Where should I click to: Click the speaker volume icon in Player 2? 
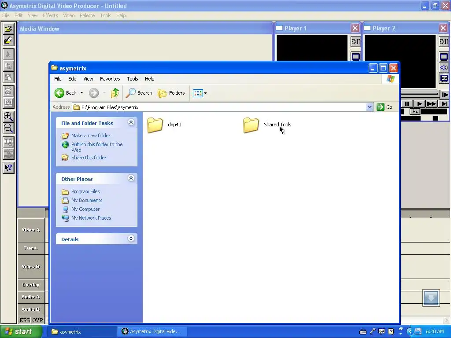(x=444, y=67)
